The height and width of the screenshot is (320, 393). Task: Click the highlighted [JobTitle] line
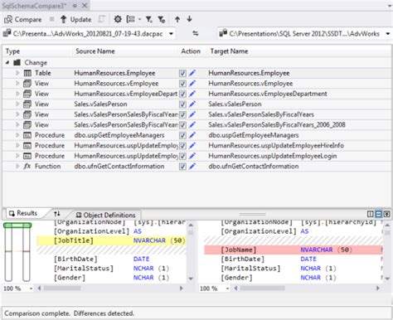point(112,240)
